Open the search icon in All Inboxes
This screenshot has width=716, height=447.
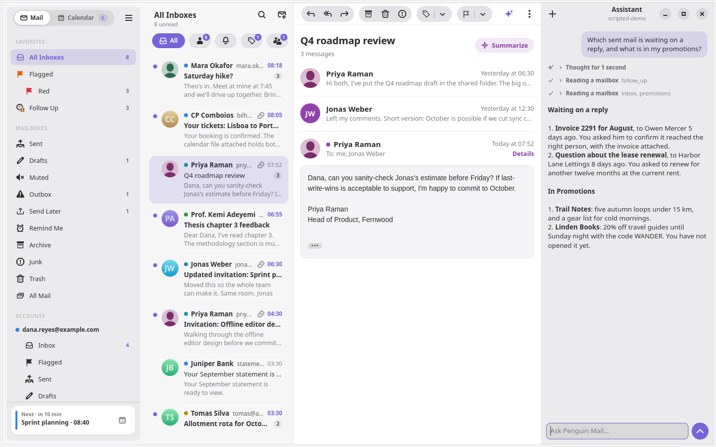pyautogui.click(x=262, y=15)
